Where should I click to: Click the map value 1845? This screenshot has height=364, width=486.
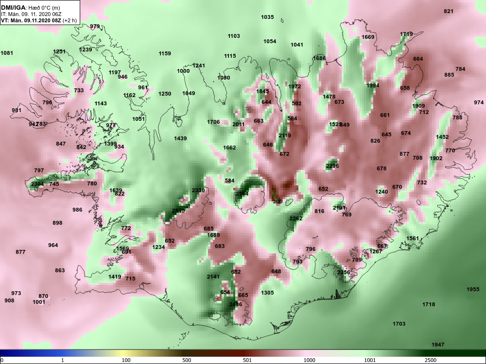pos(262,91)
